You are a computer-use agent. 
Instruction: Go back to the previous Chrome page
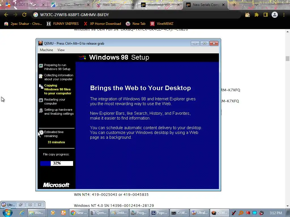pyautogui.click(x=6, y=15)
